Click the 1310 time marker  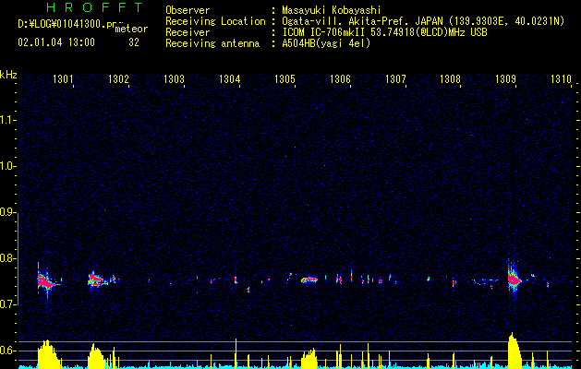(561, 78)
